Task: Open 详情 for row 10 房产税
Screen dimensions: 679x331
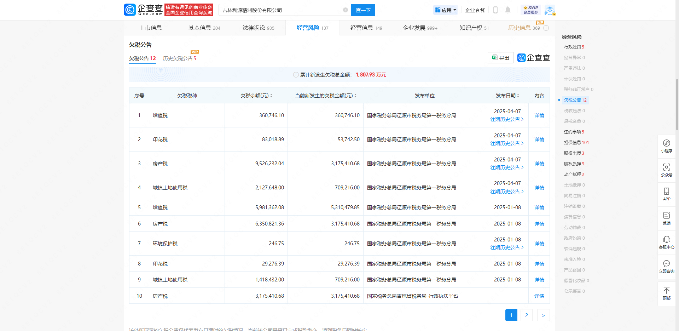Action: [x=539, y=296]
